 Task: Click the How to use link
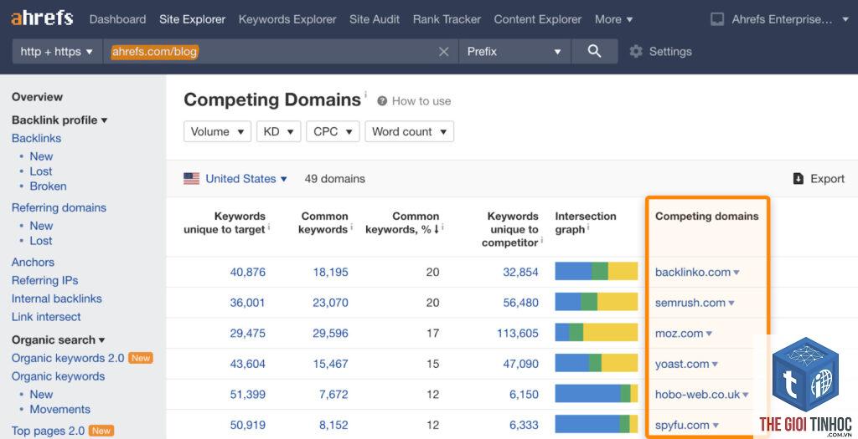coord(421,101)
